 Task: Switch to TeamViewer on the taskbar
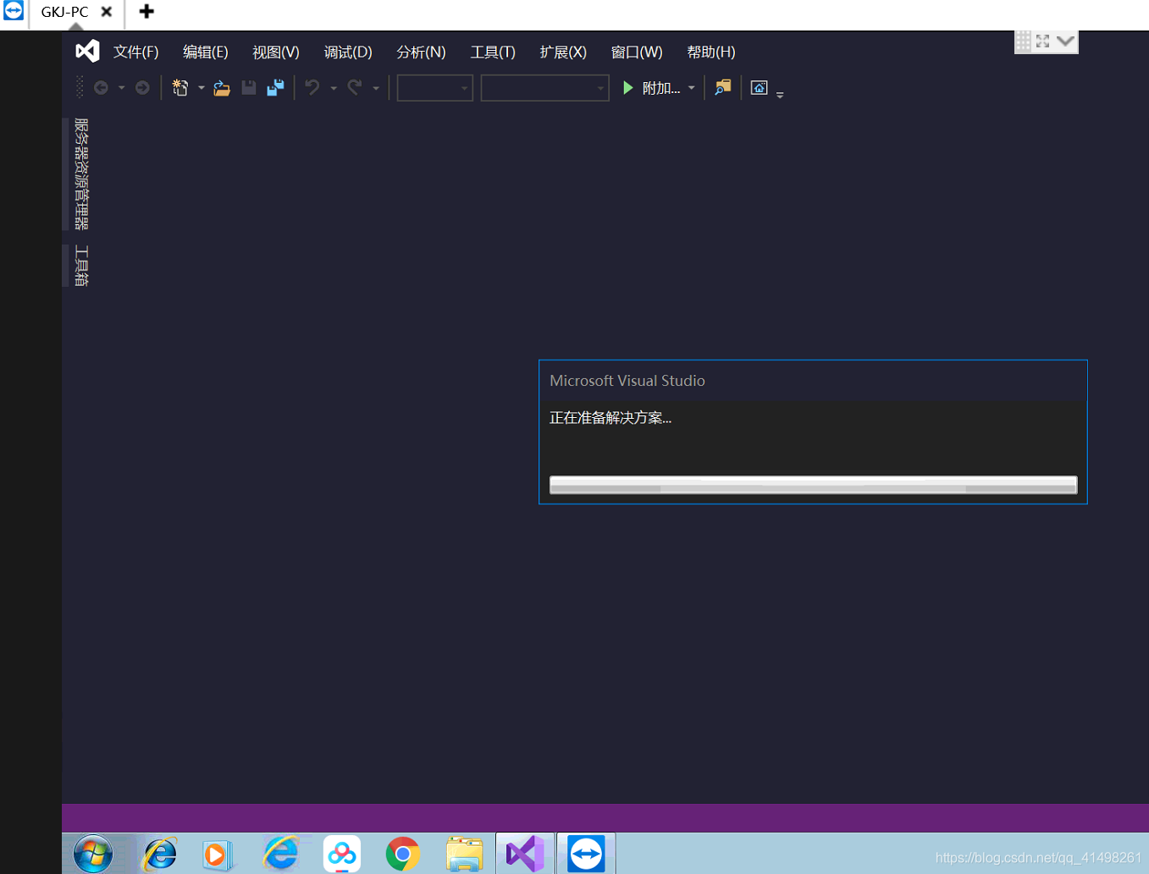(586, 854)
